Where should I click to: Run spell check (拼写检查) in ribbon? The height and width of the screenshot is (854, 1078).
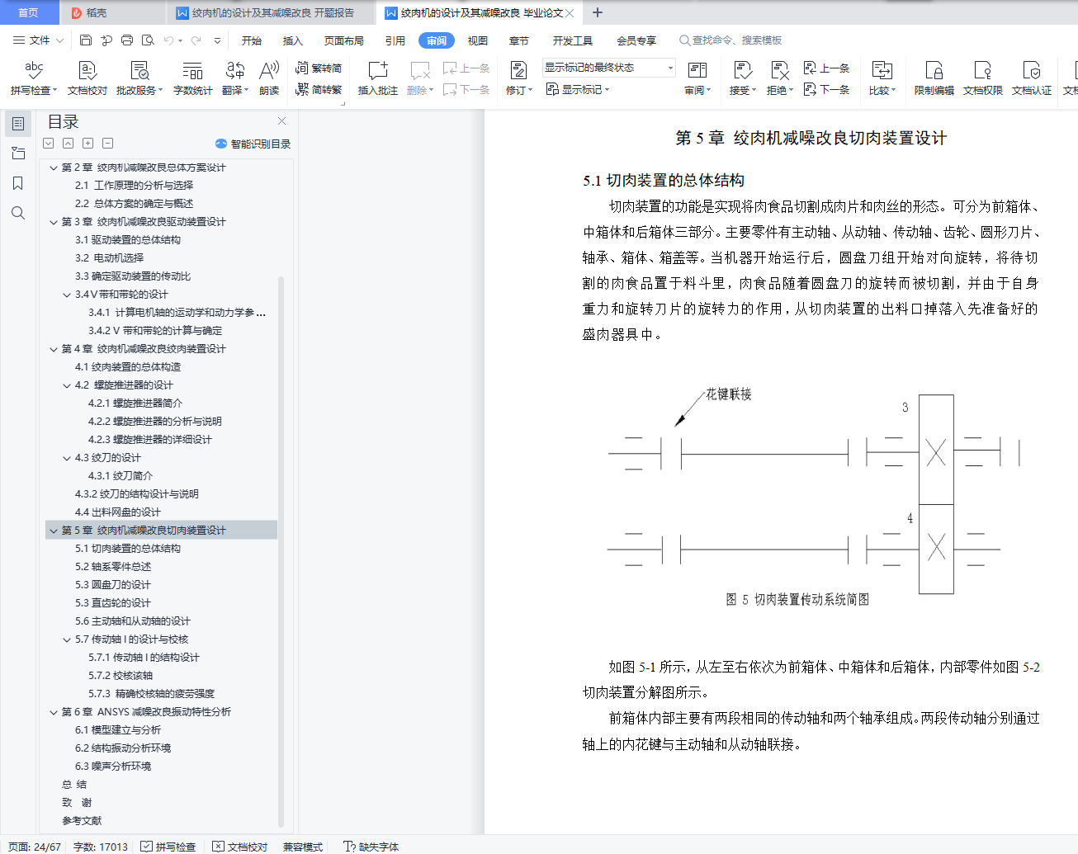coord(34,78)
